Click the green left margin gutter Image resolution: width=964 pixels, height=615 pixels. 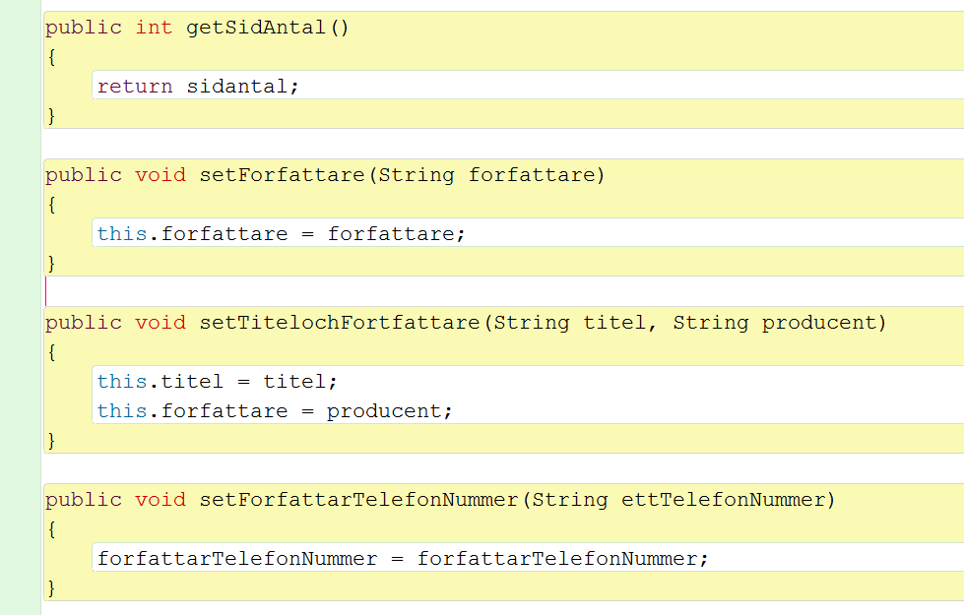[21, 307]
